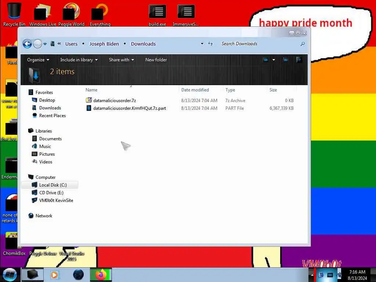Open the Music library

pyautogui.click(x=45, y=146)
